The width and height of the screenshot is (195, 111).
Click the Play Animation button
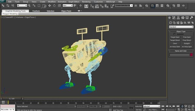170,106
